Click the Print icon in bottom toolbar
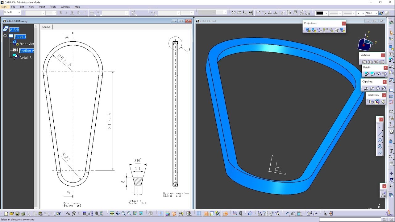Viewport: 395px width, 222px height. [x=23, y=213]
